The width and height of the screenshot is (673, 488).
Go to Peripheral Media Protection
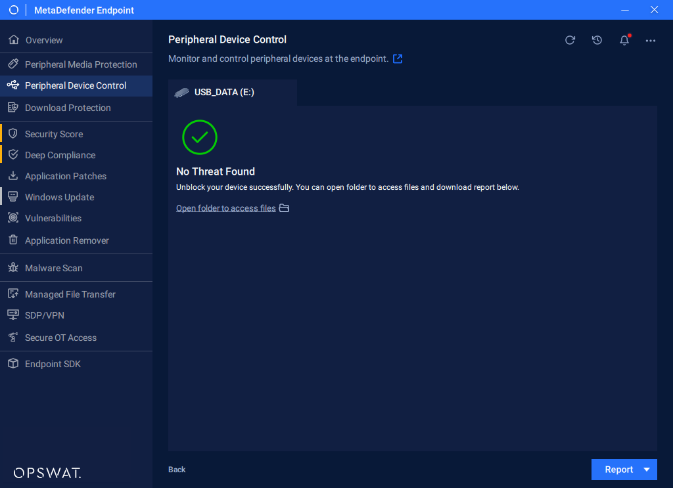76,64
